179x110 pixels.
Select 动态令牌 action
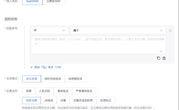pos(31,100)
